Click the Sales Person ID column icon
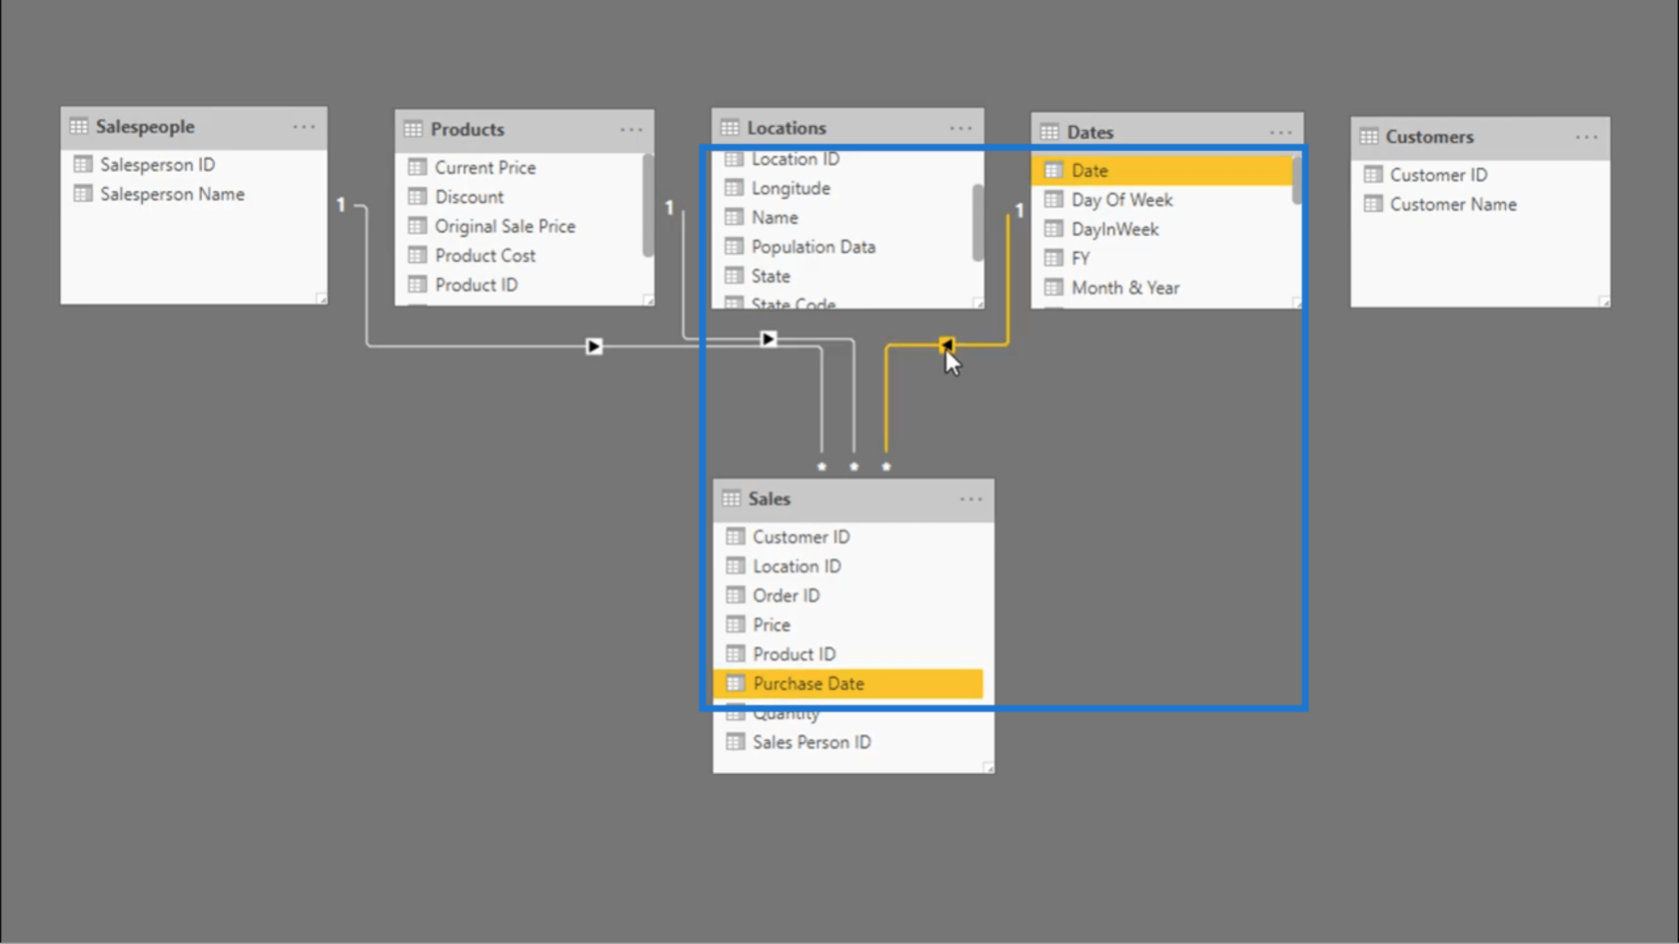Viewport: 1679px width, 944px height. click(x=736, y=742)
